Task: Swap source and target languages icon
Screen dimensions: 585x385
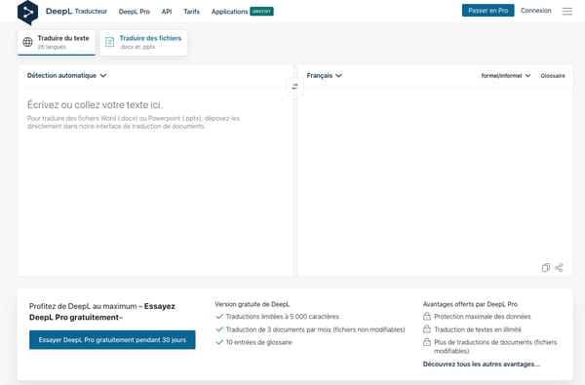Action: (294, 87)
